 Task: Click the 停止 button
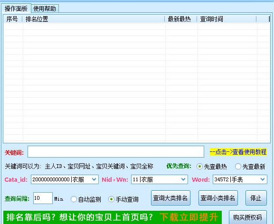256,198
